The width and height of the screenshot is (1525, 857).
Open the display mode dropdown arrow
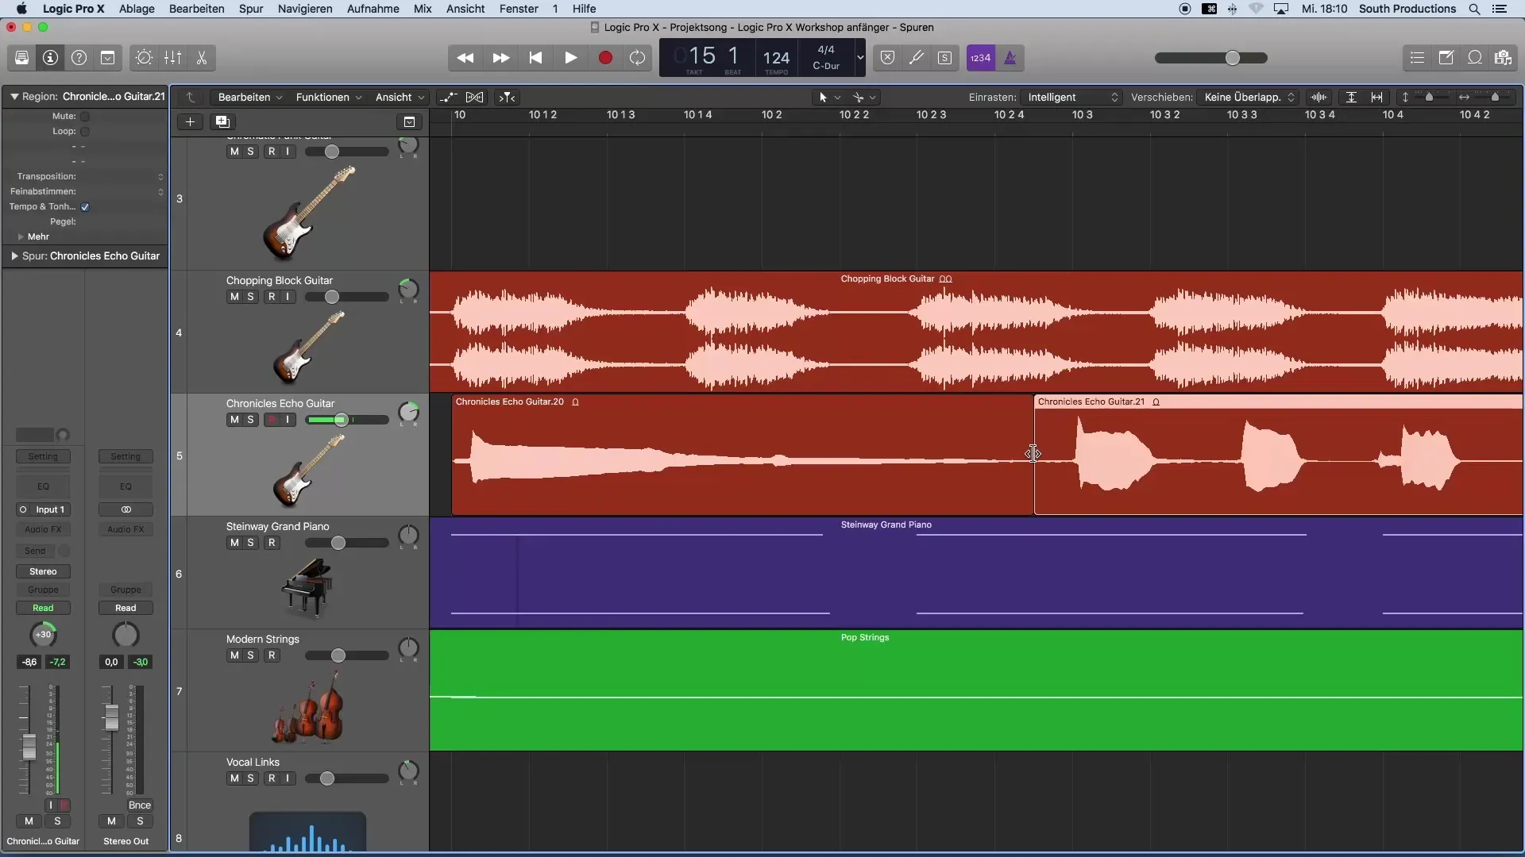pos(859,58)
